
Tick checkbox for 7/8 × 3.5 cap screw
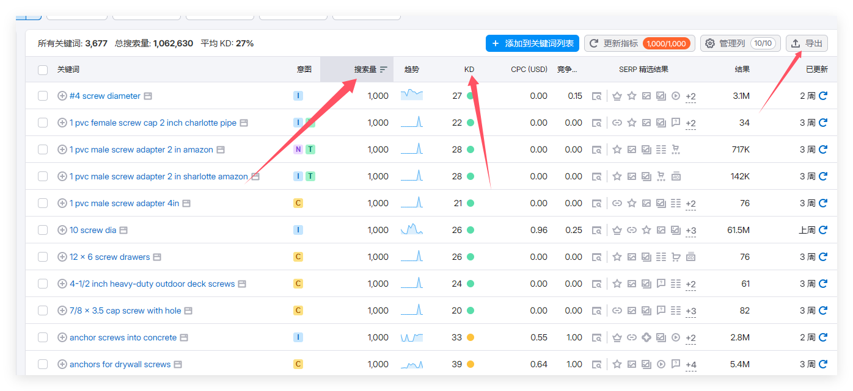pyautogui.click(x=43, y=310)
